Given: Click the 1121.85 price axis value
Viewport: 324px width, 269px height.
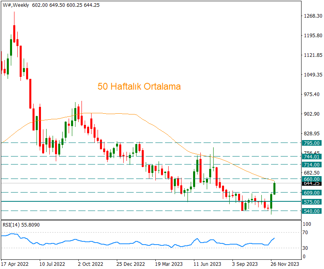Looking at the screenshot, I should click(313, 55).
